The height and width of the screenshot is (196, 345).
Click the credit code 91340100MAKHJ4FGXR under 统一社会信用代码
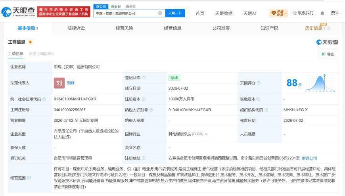tap(75, 99)
